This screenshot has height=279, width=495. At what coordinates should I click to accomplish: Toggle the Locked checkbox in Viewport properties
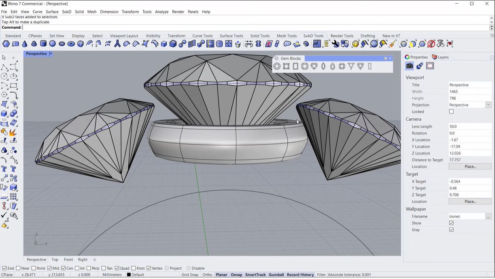click(x=451, y=111)
